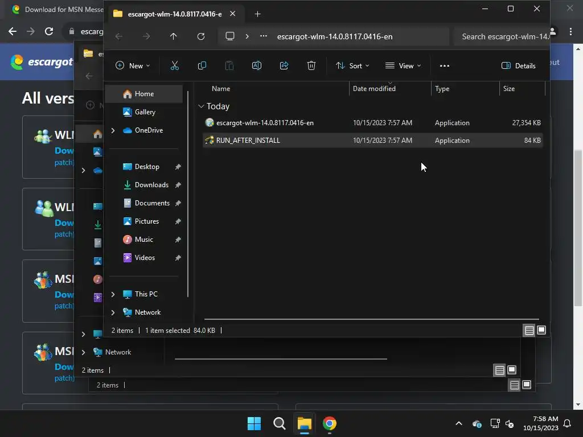Select Home in navigation pane
583x437 pixels.
(x=144, y=94)
